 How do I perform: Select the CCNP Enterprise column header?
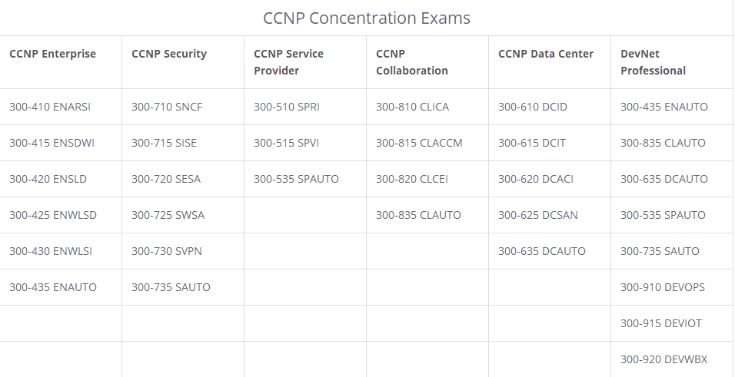[52, 54]
